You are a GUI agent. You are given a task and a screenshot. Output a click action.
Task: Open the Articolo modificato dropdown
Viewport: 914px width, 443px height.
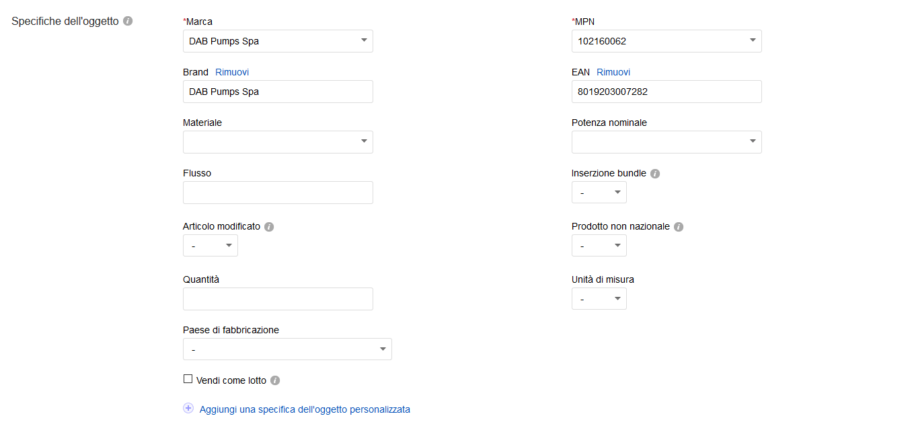pos(210,246)
